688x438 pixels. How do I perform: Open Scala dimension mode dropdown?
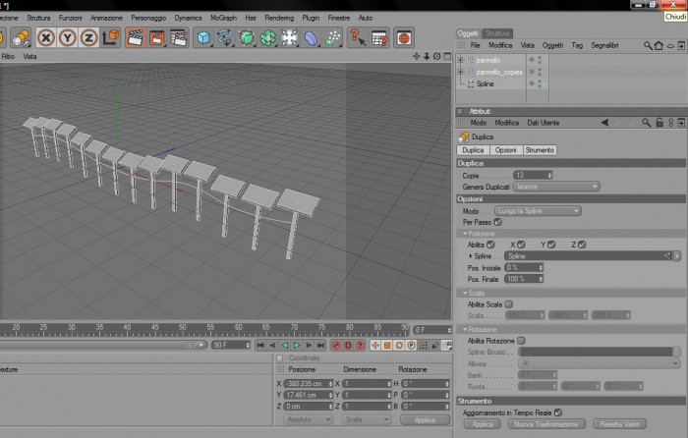coord(367,419)
